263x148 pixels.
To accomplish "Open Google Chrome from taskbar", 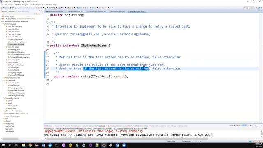I will [x=30, y=145].
